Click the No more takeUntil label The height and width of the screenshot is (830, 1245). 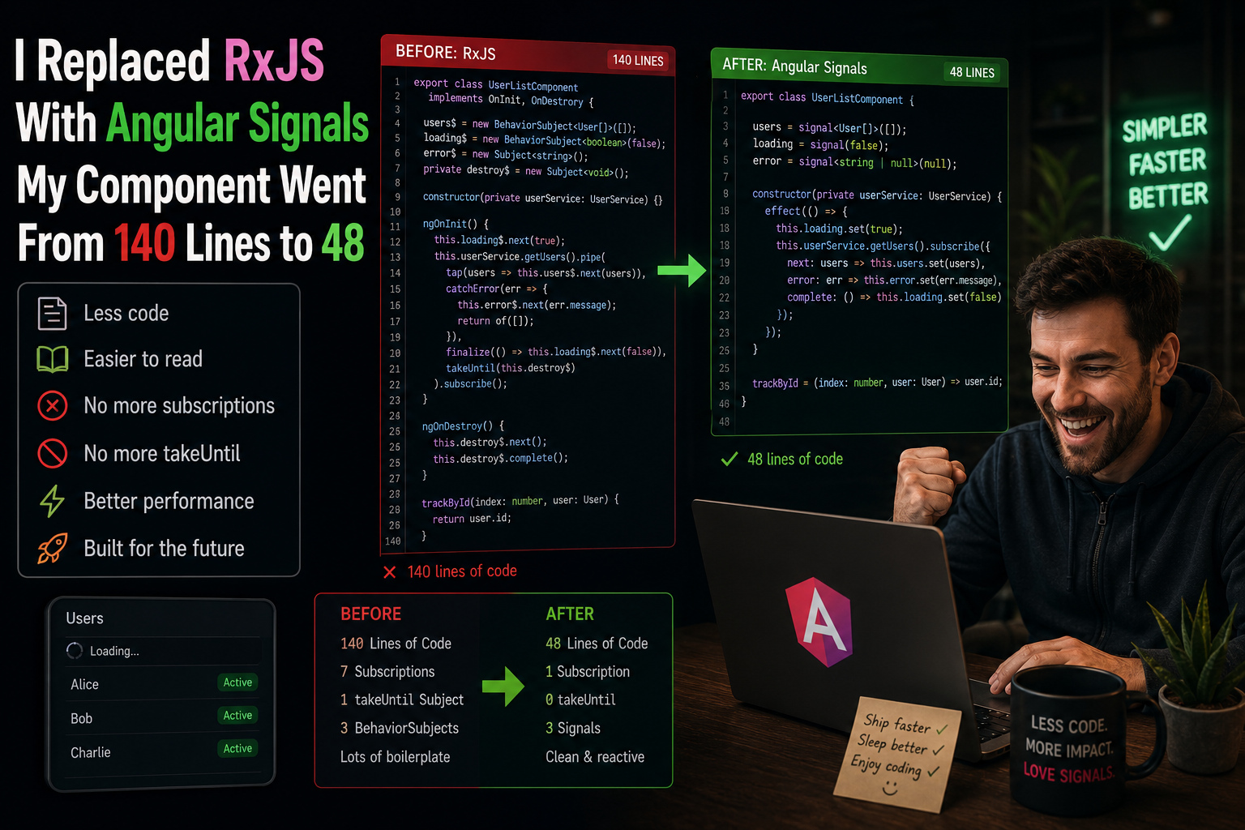(x=162, y=453)
